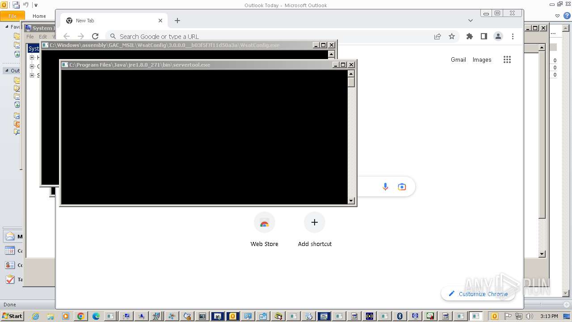The width and height of the screenshot is (572, 322).
Task: Click Bluetooth taskbar icon
Action: (400, 316)
